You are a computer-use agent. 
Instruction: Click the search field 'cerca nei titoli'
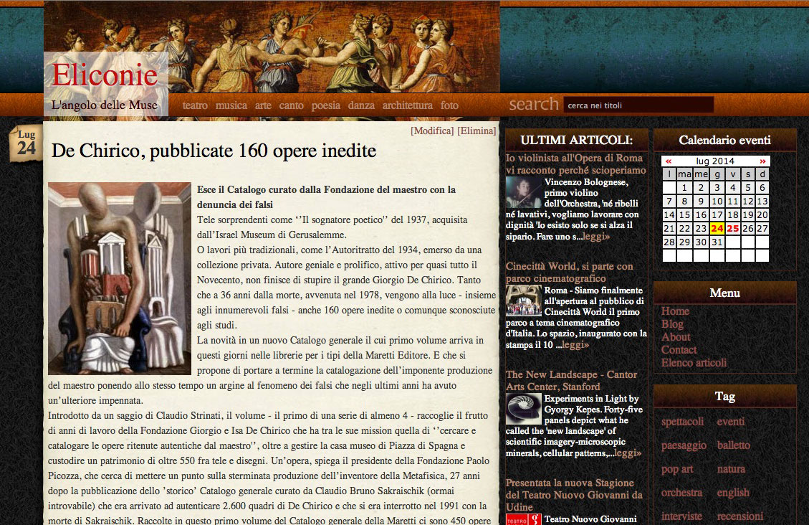638,105
